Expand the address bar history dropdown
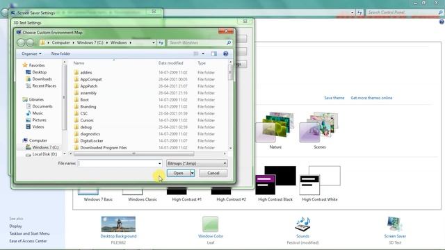 (154, 42)
